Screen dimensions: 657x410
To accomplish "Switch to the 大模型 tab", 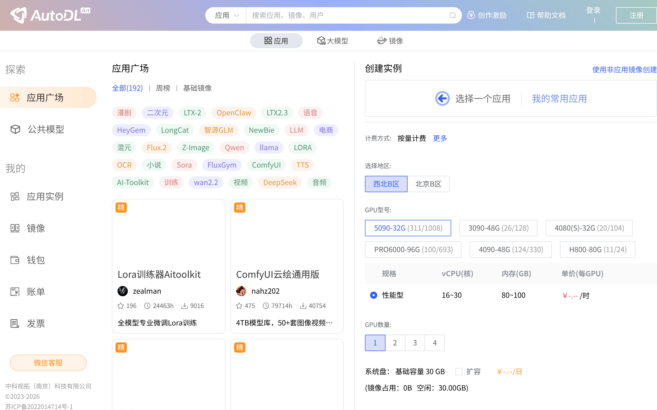I will (333, 41).
